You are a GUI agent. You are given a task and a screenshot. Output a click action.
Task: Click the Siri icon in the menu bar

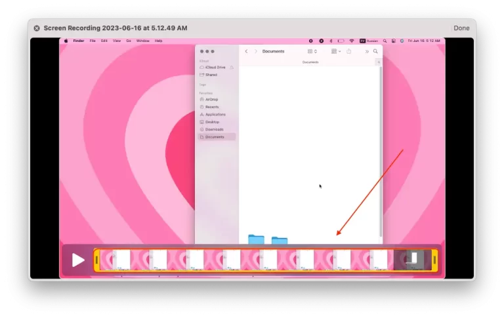click(x=402, y=41)
